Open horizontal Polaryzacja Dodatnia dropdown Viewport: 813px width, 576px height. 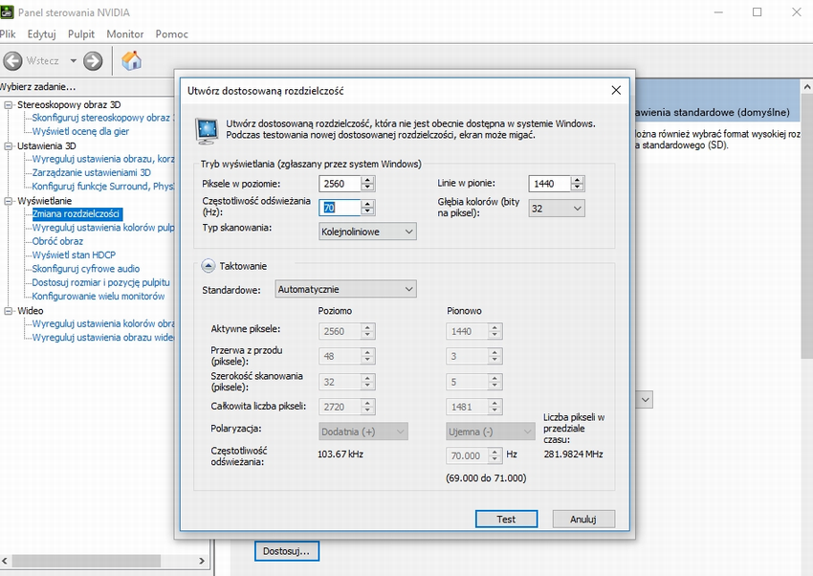pos(363,432)
